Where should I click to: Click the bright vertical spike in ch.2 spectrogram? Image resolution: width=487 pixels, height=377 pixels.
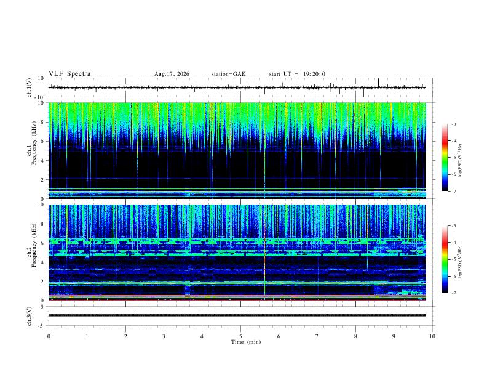(x=264, y=253)
